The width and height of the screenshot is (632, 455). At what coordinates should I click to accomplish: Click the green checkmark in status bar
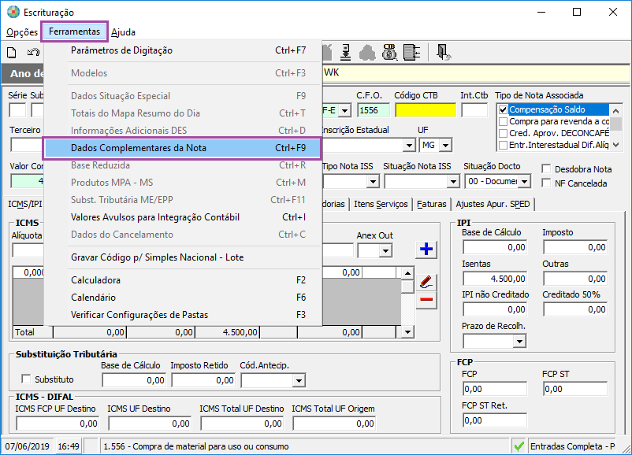tap(519, 446)
